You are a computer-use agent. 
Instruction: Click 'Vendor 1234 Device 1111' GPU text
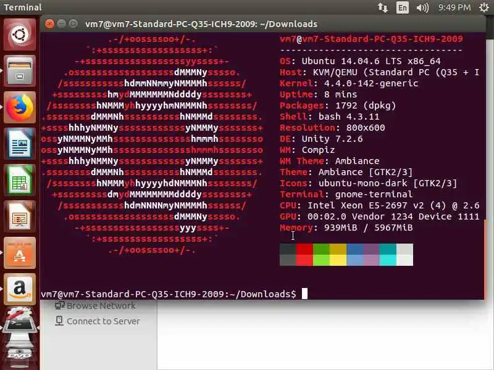point(416,216)
